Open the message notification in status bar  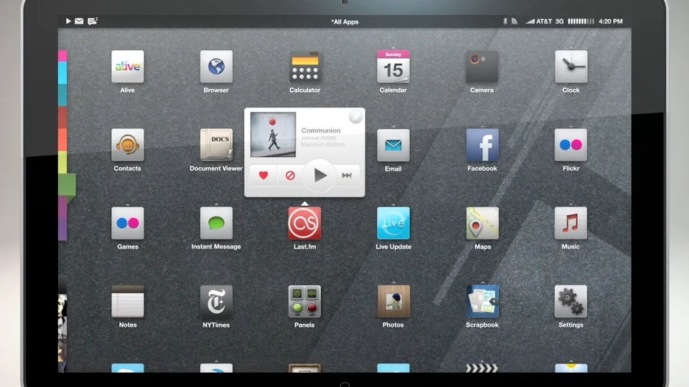(x=93, y=21)
